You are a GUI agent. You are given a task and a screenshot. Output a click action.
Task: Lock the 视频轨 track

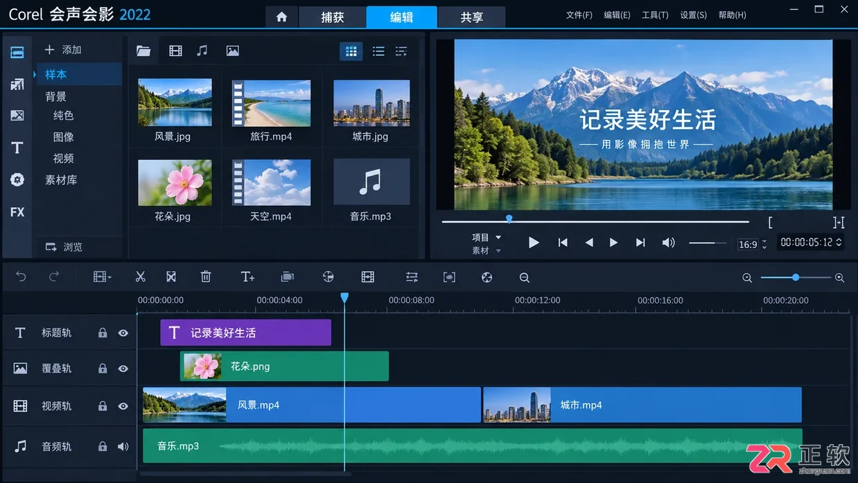point(103,406)
